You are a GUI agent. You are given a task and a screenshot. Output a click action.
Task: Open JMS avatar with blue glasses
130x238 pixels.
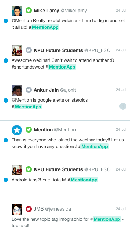17,210
